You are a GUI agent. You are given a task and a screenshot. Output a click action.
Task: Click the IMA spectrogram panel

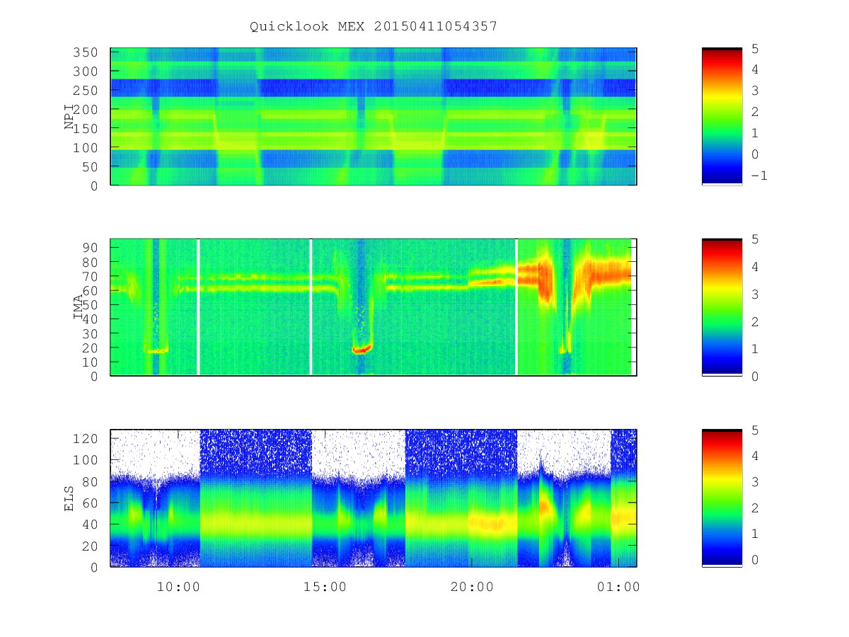tap(374, 307)
